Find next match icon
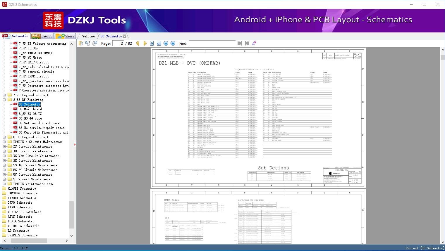 coord(247,43)
